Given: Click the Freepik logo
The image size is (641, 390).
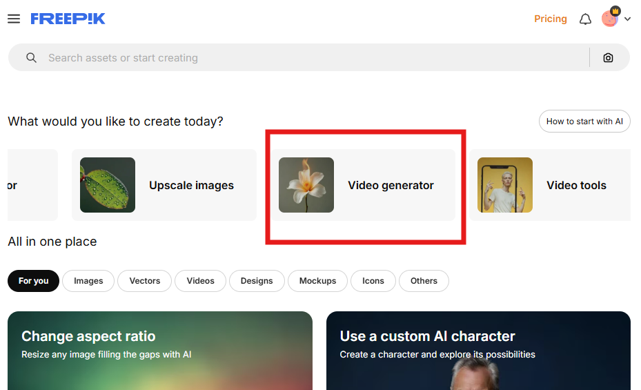Looking at the screenshot, I should coord(68,19).
